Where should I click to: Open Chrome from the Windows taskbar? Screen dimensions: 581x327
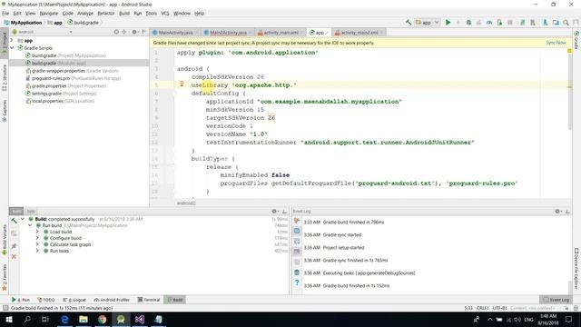102,319
